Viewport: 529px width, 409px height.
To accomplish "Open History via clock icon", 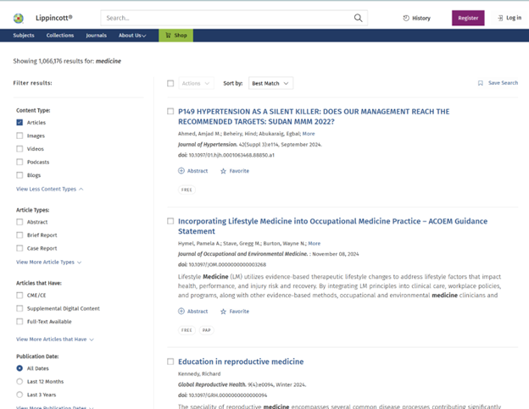I will pyautogui.click(x=406, y=18).
